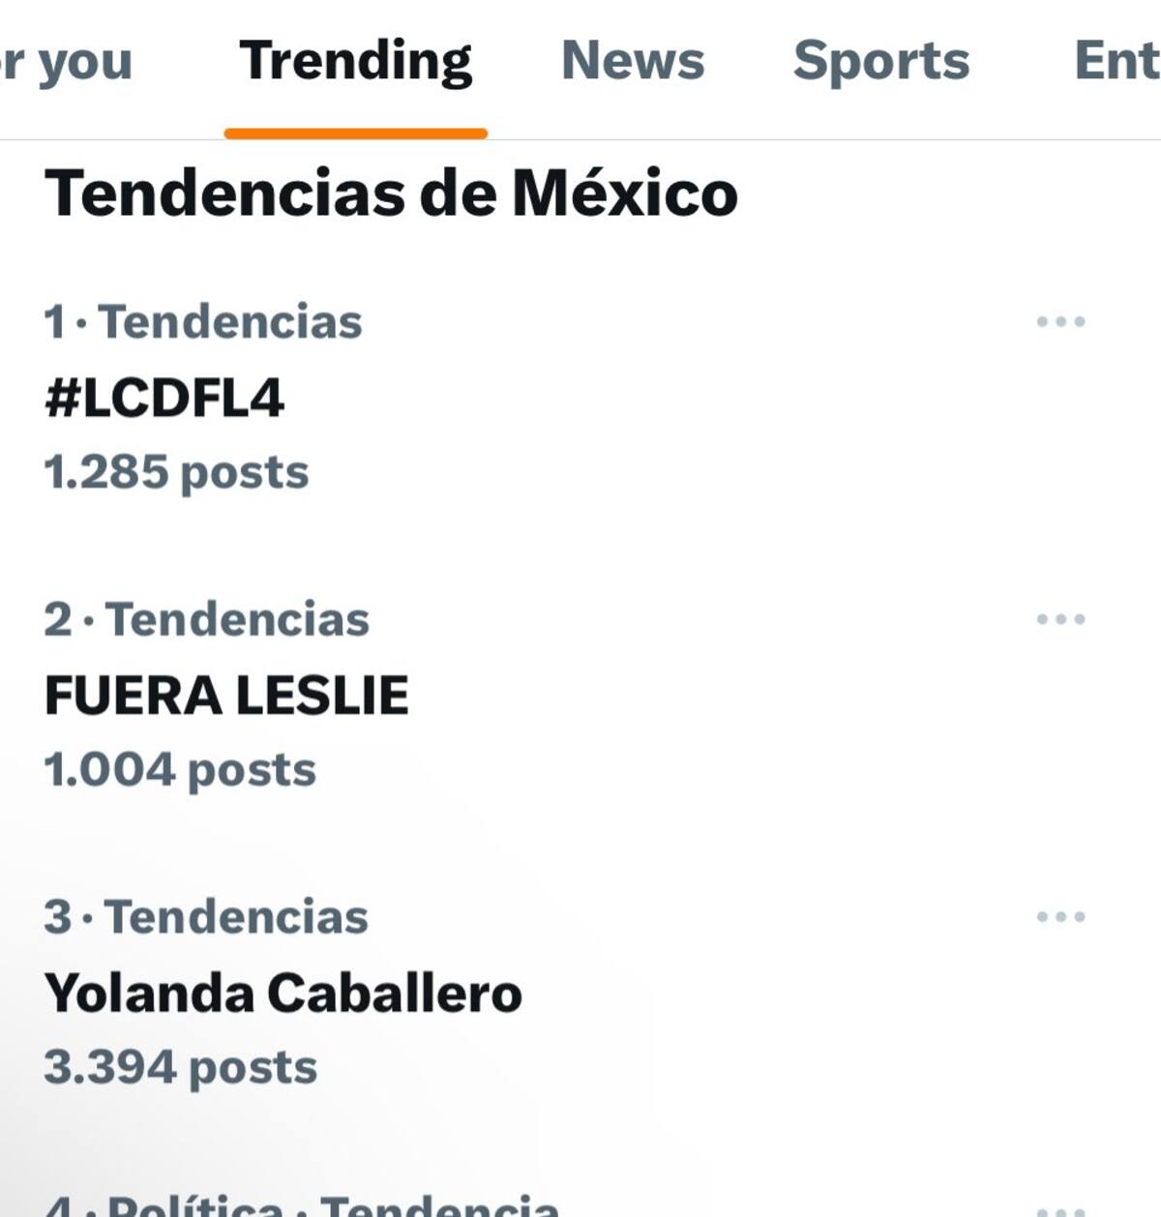Switch to the News tab

pos(633,61)
